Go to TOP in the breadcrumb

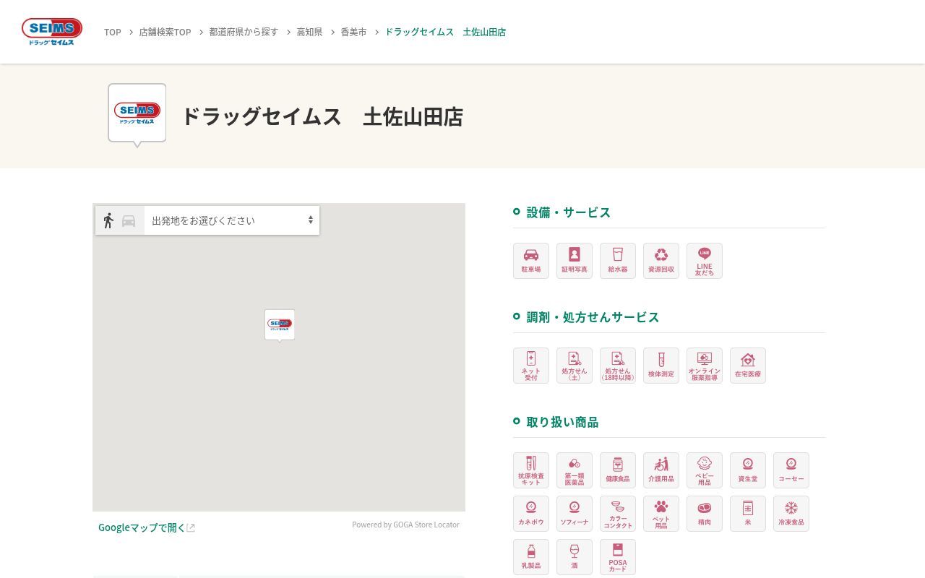[x=113, y=32]
